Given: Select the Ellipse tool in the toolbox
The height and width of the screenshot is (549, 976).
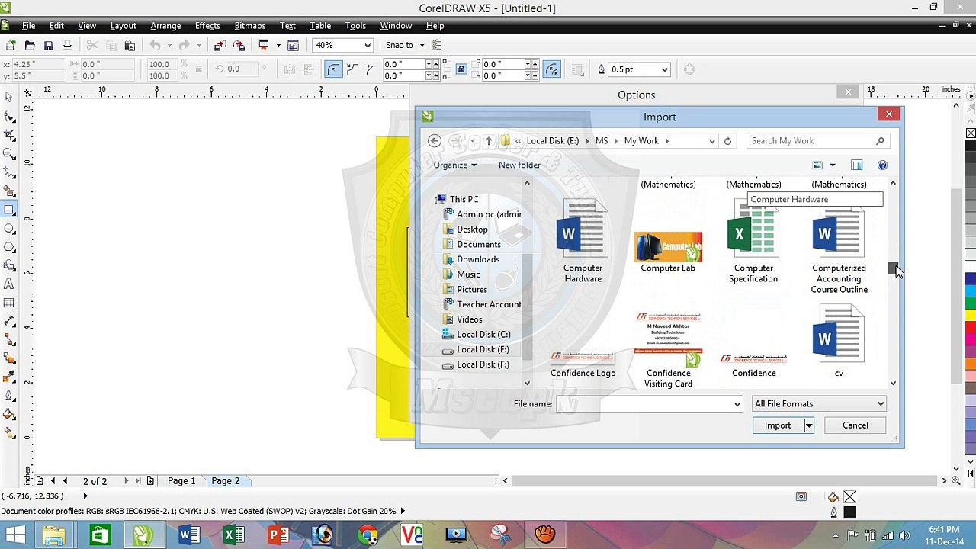Looking at the screenshot, I should pyautogui.click(x=9, y=229).
